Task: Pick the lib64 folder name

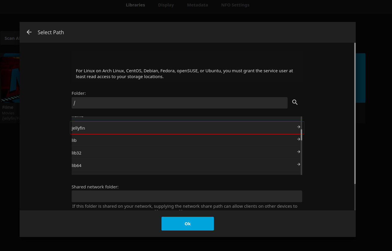Action: (x=76, y=166)
